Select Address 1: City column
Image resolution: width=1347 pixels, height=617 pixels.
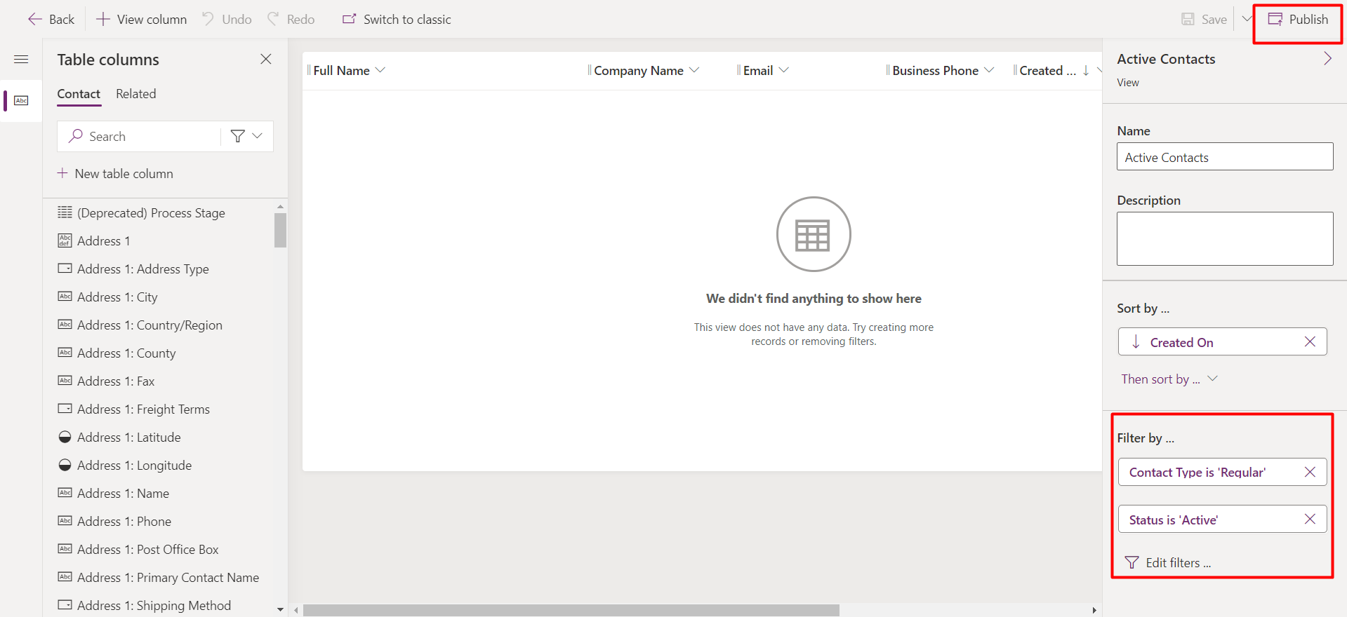(x=117, y=297)
